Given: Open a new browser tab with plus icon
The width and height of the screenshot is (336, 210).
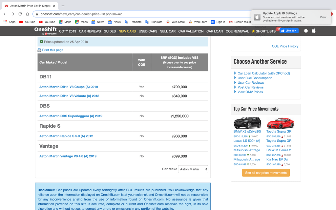Looking at the screenshot, I should [x=63, y=6].
